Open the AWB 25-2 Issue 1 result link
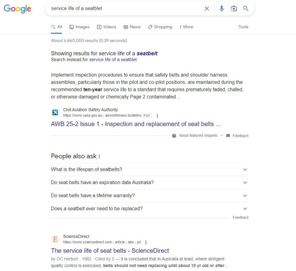296x271 pixels. point(135,124)
